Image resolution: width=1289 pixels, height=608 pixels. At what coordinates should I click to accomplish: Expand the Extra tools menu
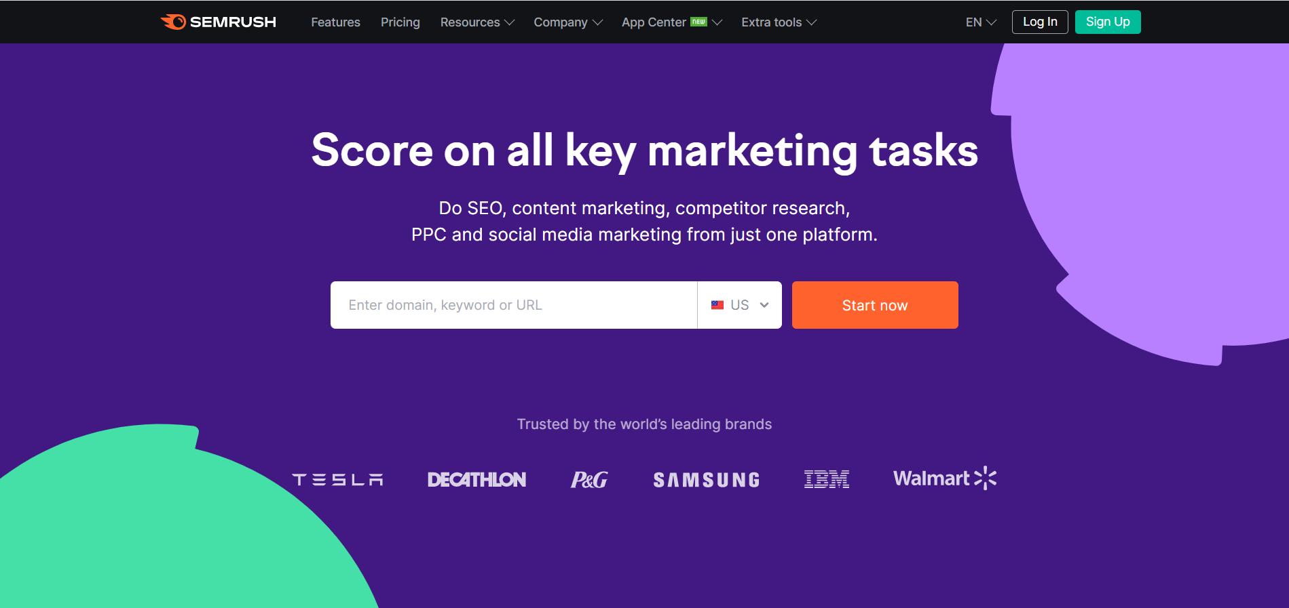pos(779,22)
